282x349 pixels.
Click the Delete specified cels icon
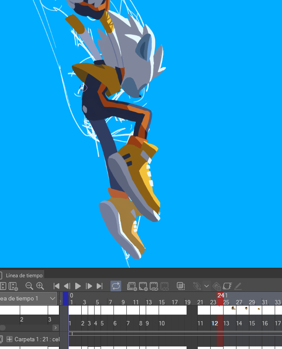point(165,286)
